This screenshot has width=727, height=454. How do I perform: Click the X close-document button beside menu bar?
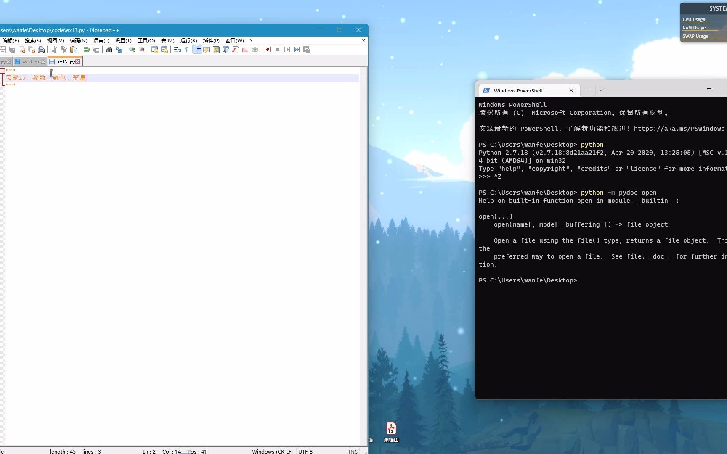point(363,41)
